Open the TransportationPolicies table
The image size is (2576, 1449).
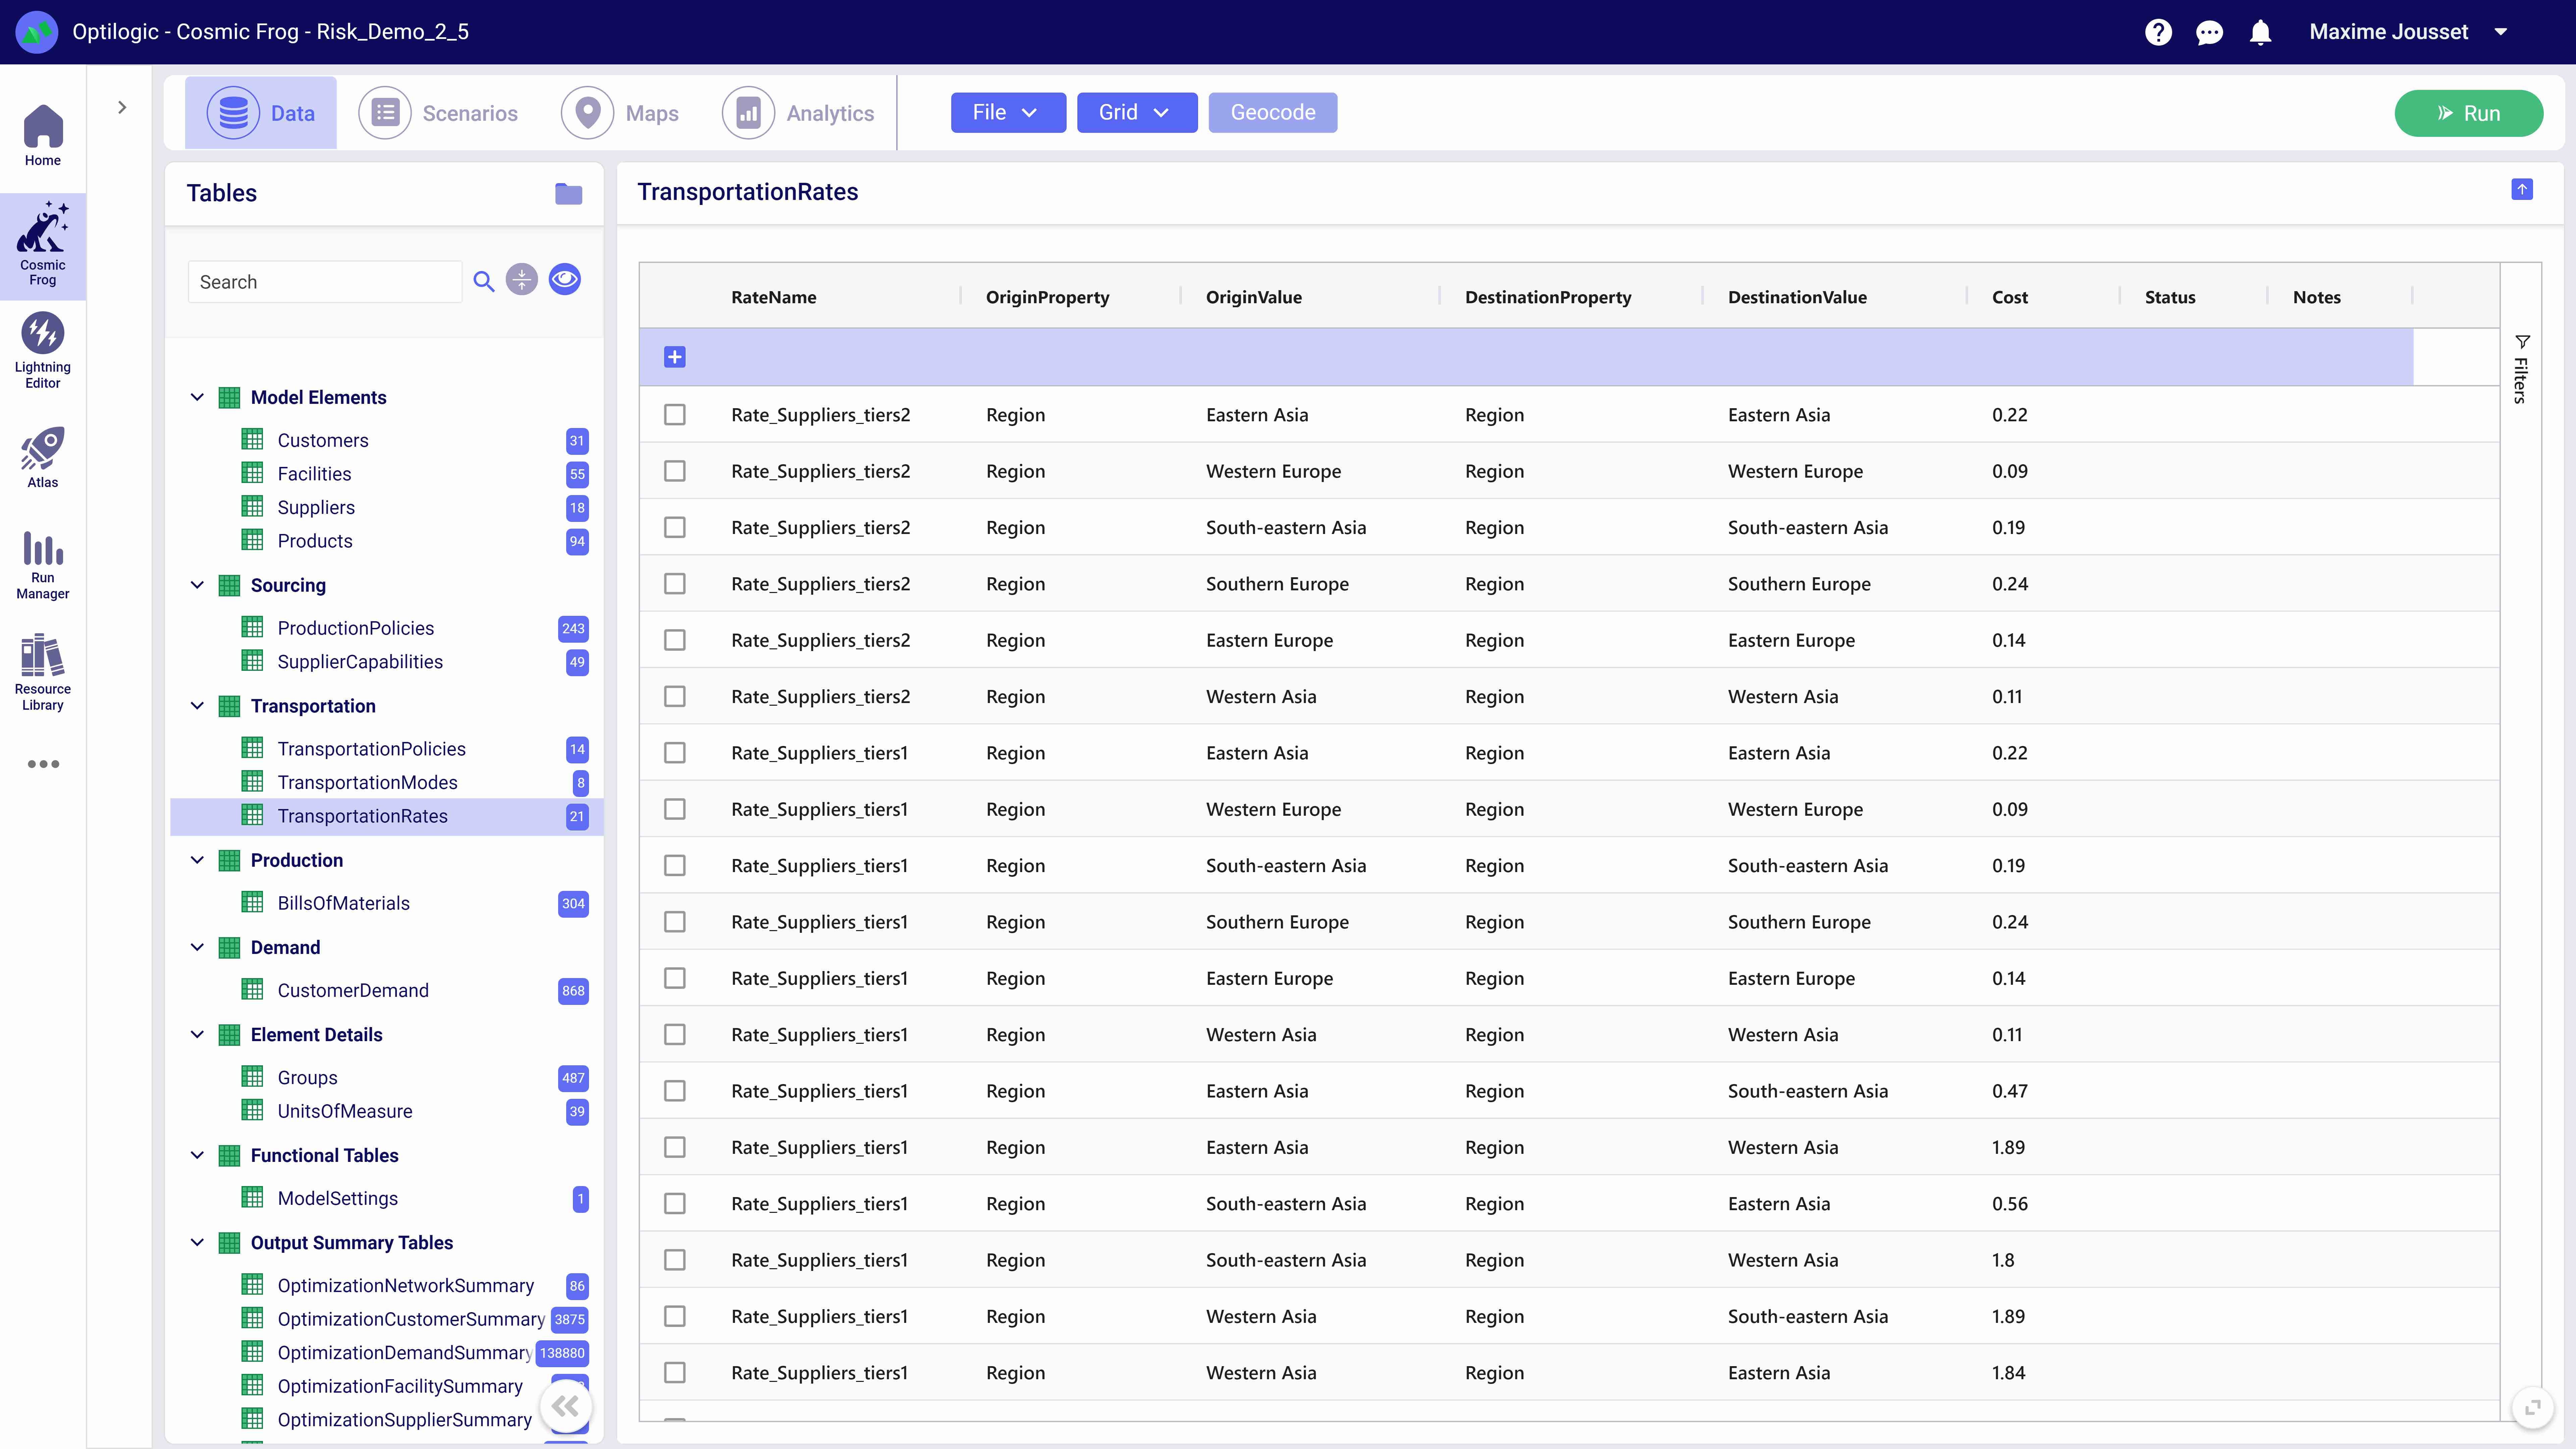click(371, 749)
